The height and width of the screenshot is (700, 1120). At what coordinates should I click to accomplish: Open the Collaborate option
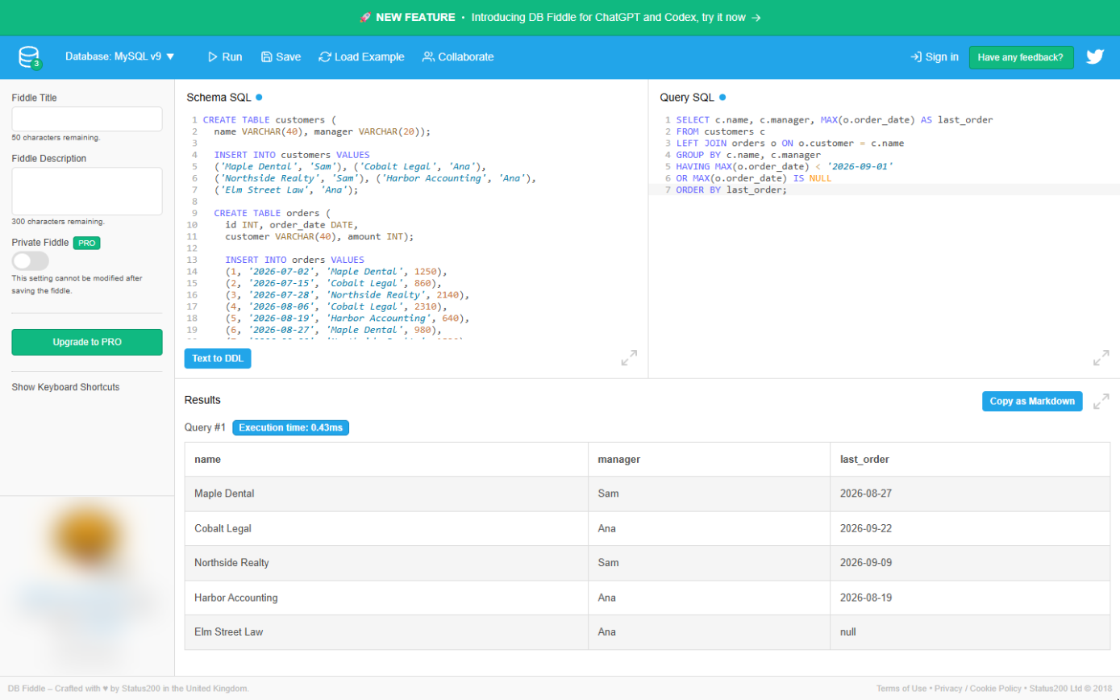coord(458,57)
